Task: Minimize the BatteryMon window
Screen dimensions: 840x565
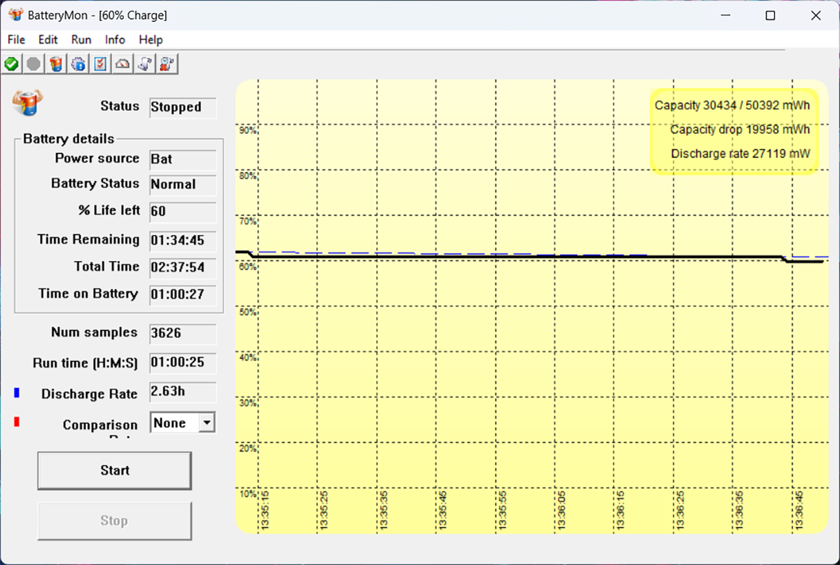Action: coord(725,16)
